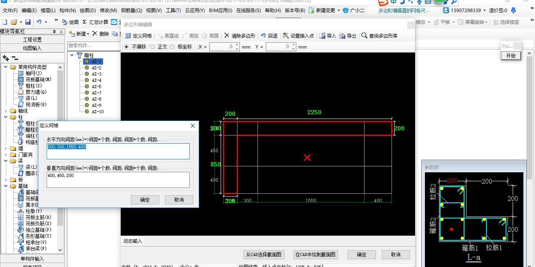Image resolution: width=535 pixels, height=267 pixels.
Task: Pin the 模块导航栏 panel with the pushpin icon
Action: pyautogui.click(x=54, y=32)
